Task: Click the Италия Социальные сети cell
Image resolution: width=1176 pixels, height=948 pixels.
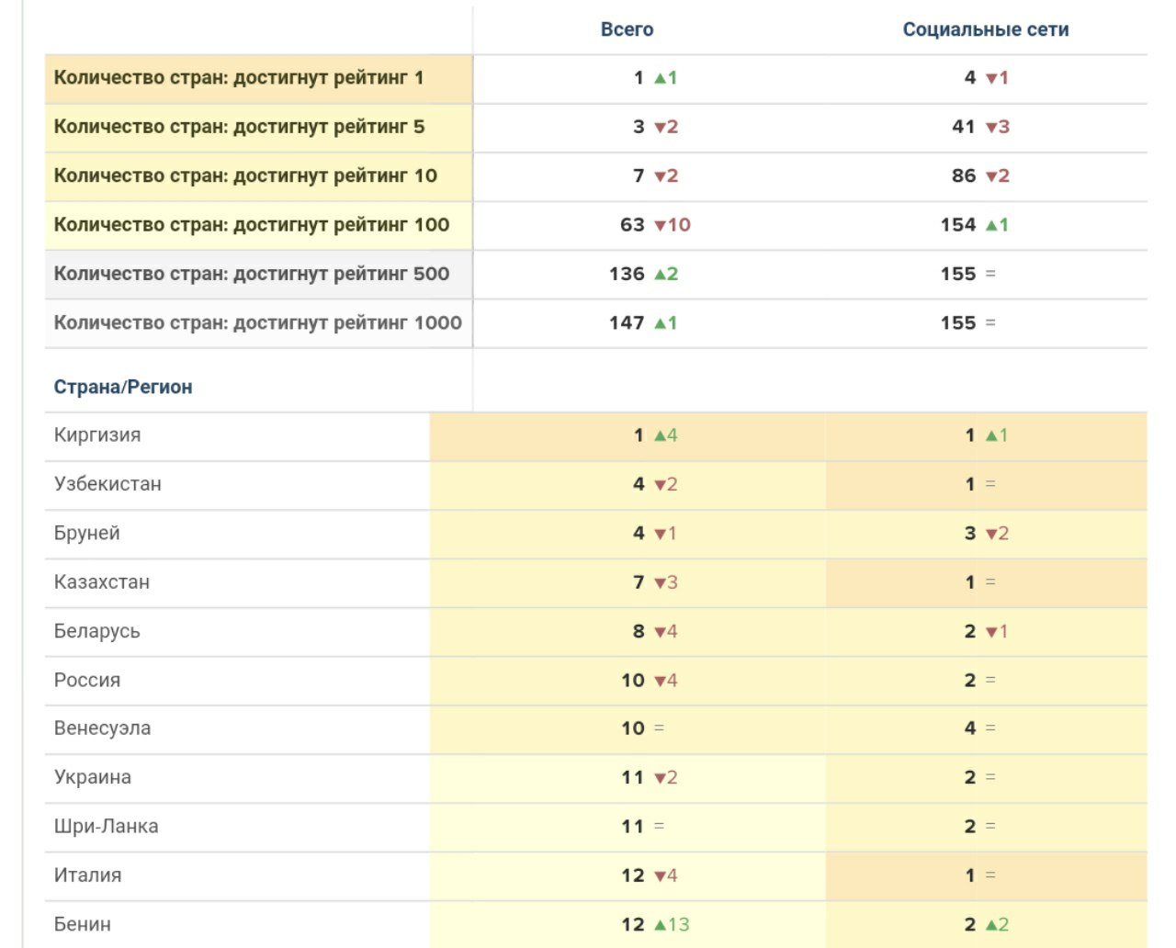Action: pos(985,875)
